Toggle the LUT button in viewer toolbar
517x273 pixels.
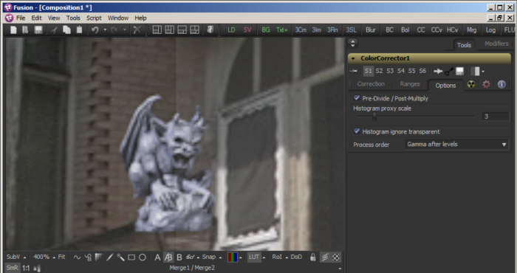(x=254, y=258)
